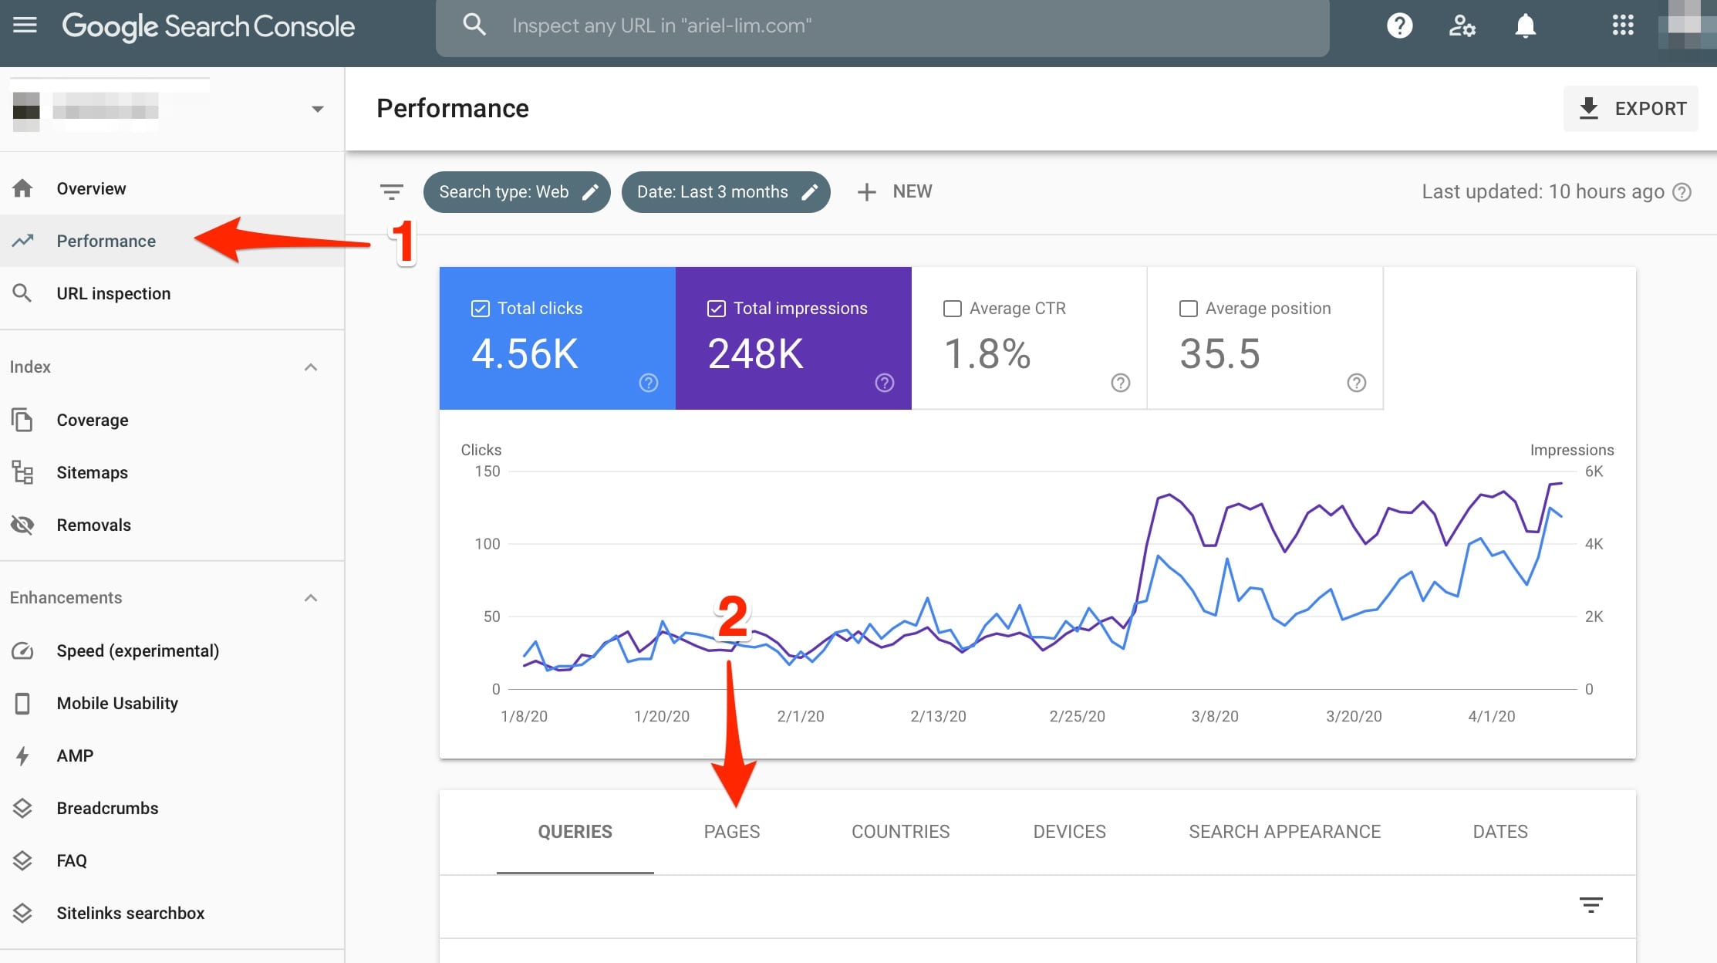Switch to the PAGES tab
This screenshot has height=963, width=1717.
(731, 832)
